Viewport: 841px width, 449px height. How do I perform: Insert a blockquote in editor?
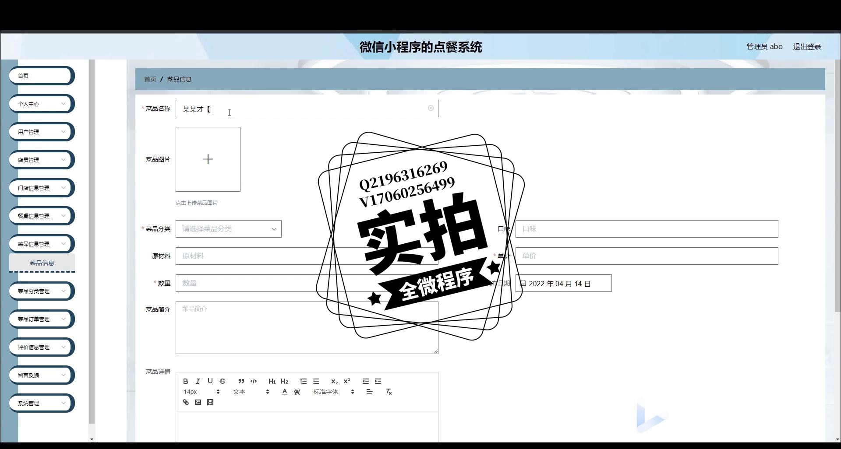[241, 381]
